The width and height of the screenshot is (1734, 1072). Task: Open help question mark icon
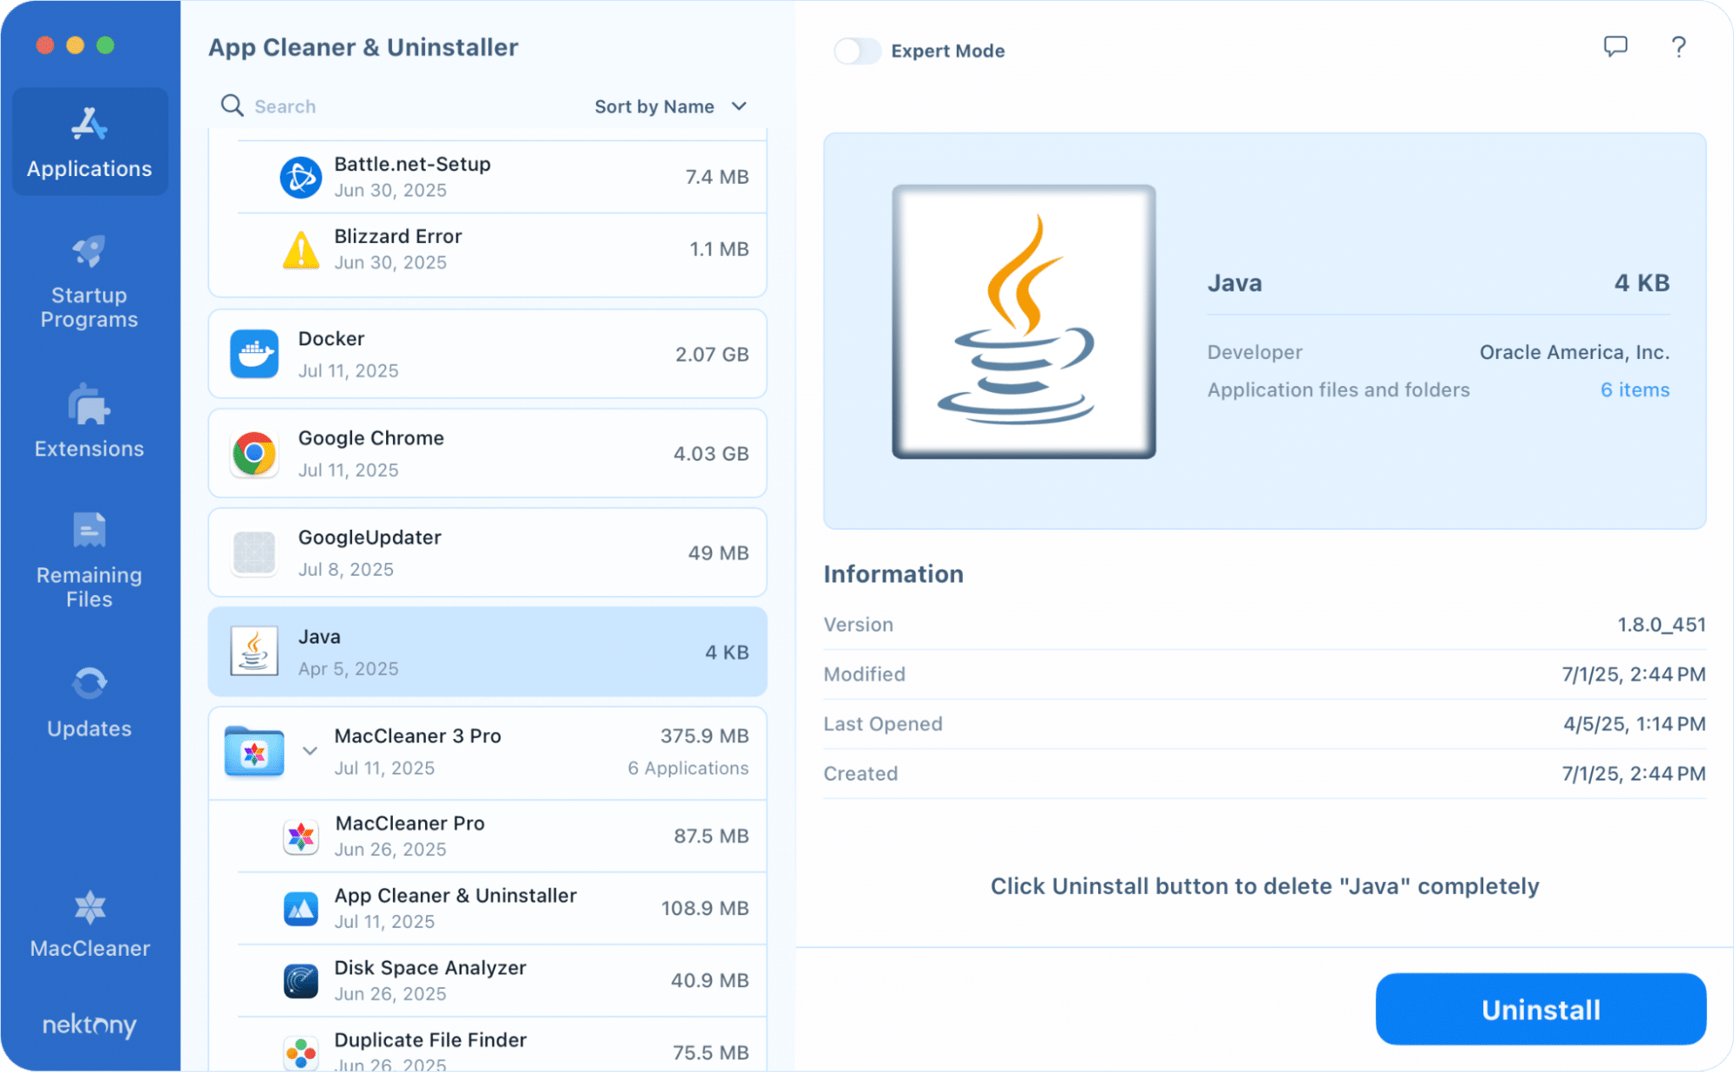1678,47
